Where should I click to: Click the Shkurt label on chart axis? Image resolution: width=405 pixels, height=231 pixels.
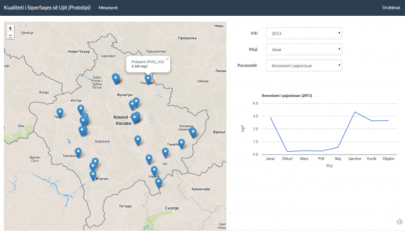click(x=287, y=159)
